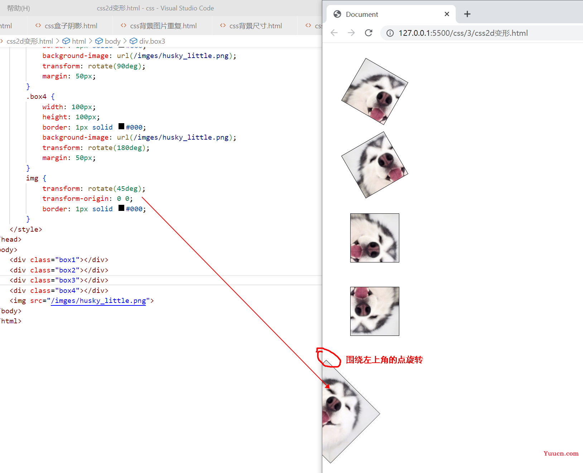Image resolution: width=583 pixels, height=473 pixels.
Task: Select the body breadcrumb item
Action: pos(112,41)
